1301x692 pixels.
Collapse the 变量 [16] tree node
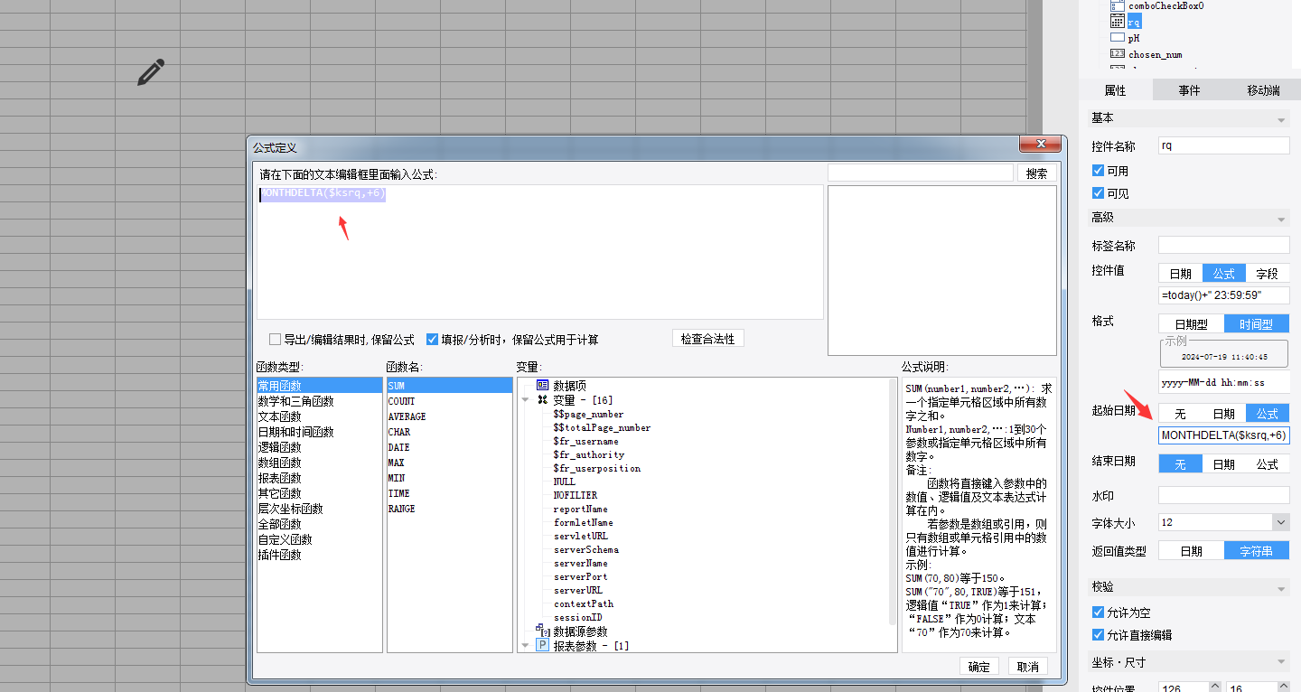[x=525, y=399]
